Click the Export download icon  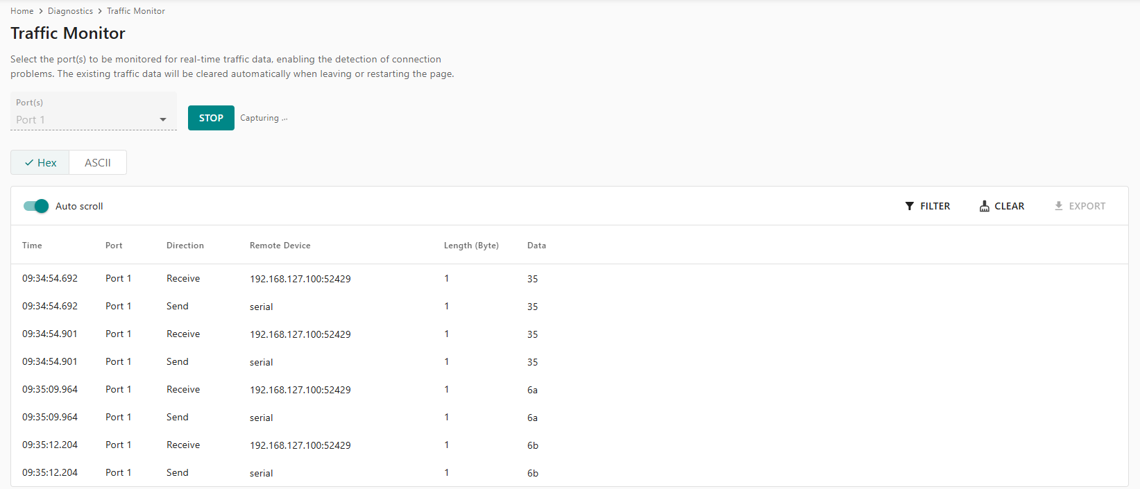(x=1058, y=206)
